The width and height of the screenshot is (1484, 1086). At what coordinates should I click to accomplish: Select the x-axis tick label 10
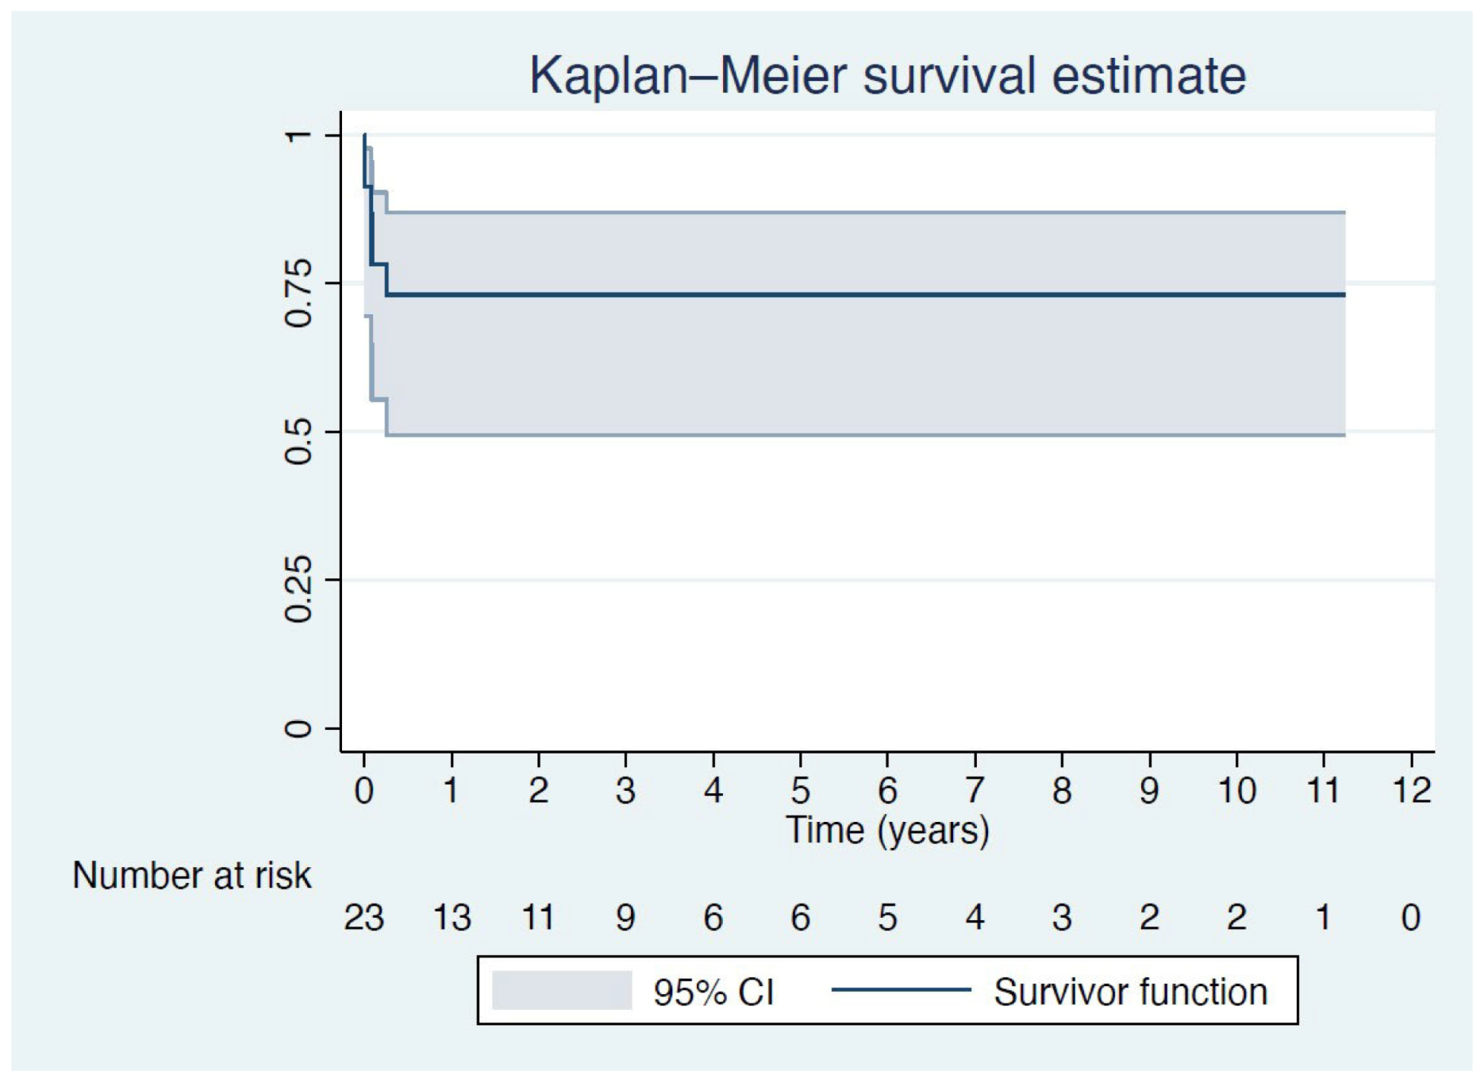pyautogui.click(x=1236, y=790)
